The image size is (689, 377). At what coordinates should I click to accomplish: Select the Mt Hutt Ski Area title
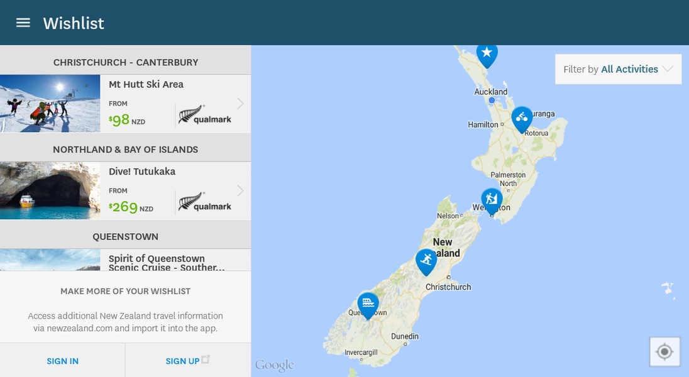[146, 84]
